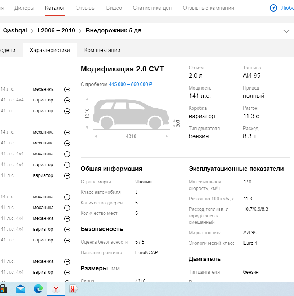Switch to the Характеристики tab

click(x=50, y=50)
